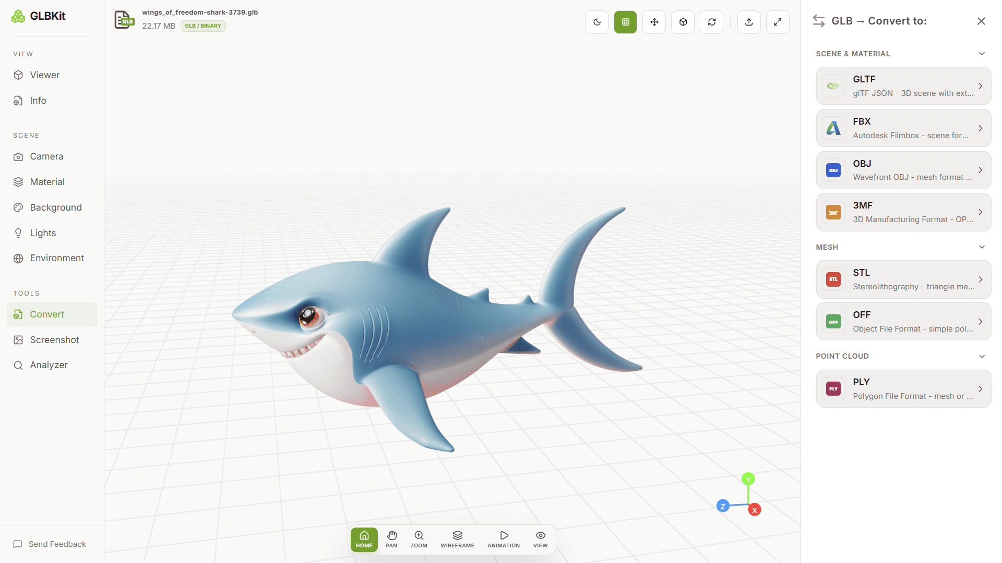This screenshot has height=563, width=1002.
Task: Choose OBJ Wavefront format
Action: [x=903, y=170]
